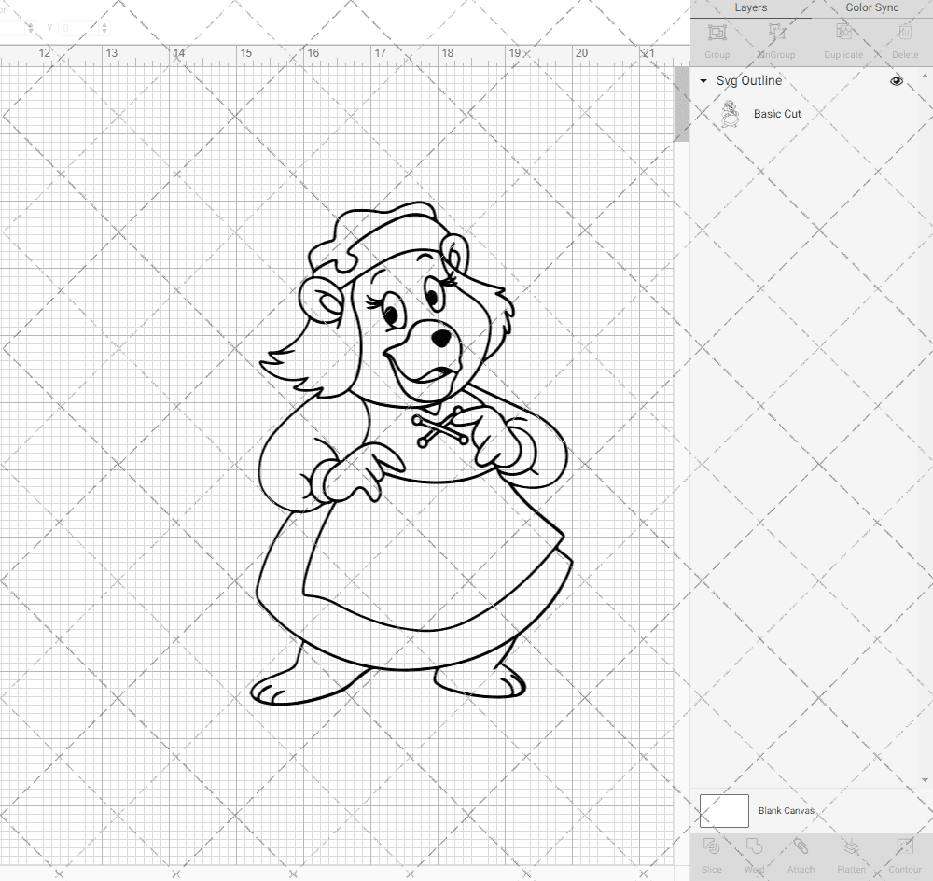
Task: Switch to the Color Sync tab
Action: (871, 7)
